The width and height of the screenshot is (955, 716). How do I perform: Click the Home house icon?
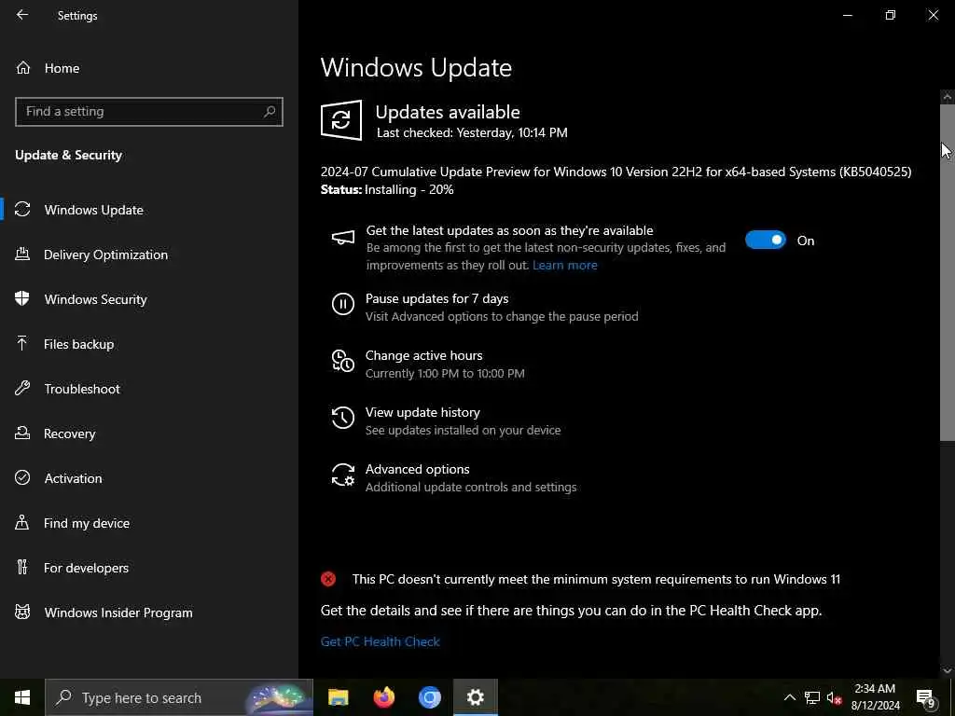pos(23,68)
